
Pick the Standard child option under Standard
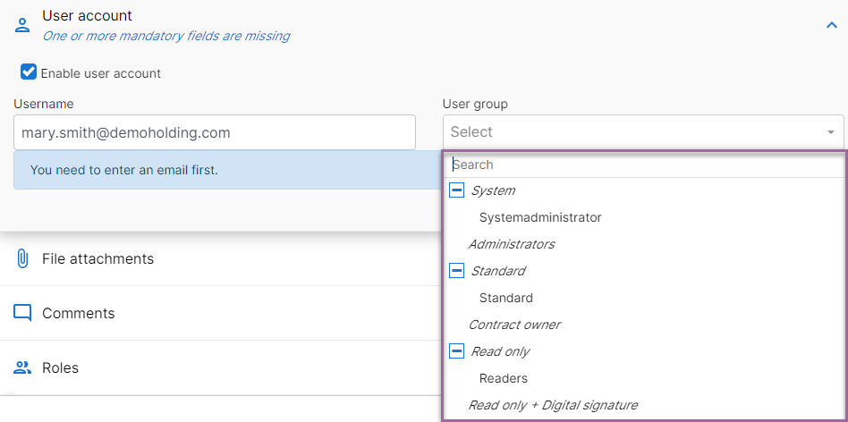point(506,298)
